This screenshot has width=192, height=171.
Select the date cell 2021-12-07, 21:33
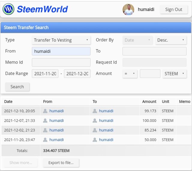click(x=19, y=121)
